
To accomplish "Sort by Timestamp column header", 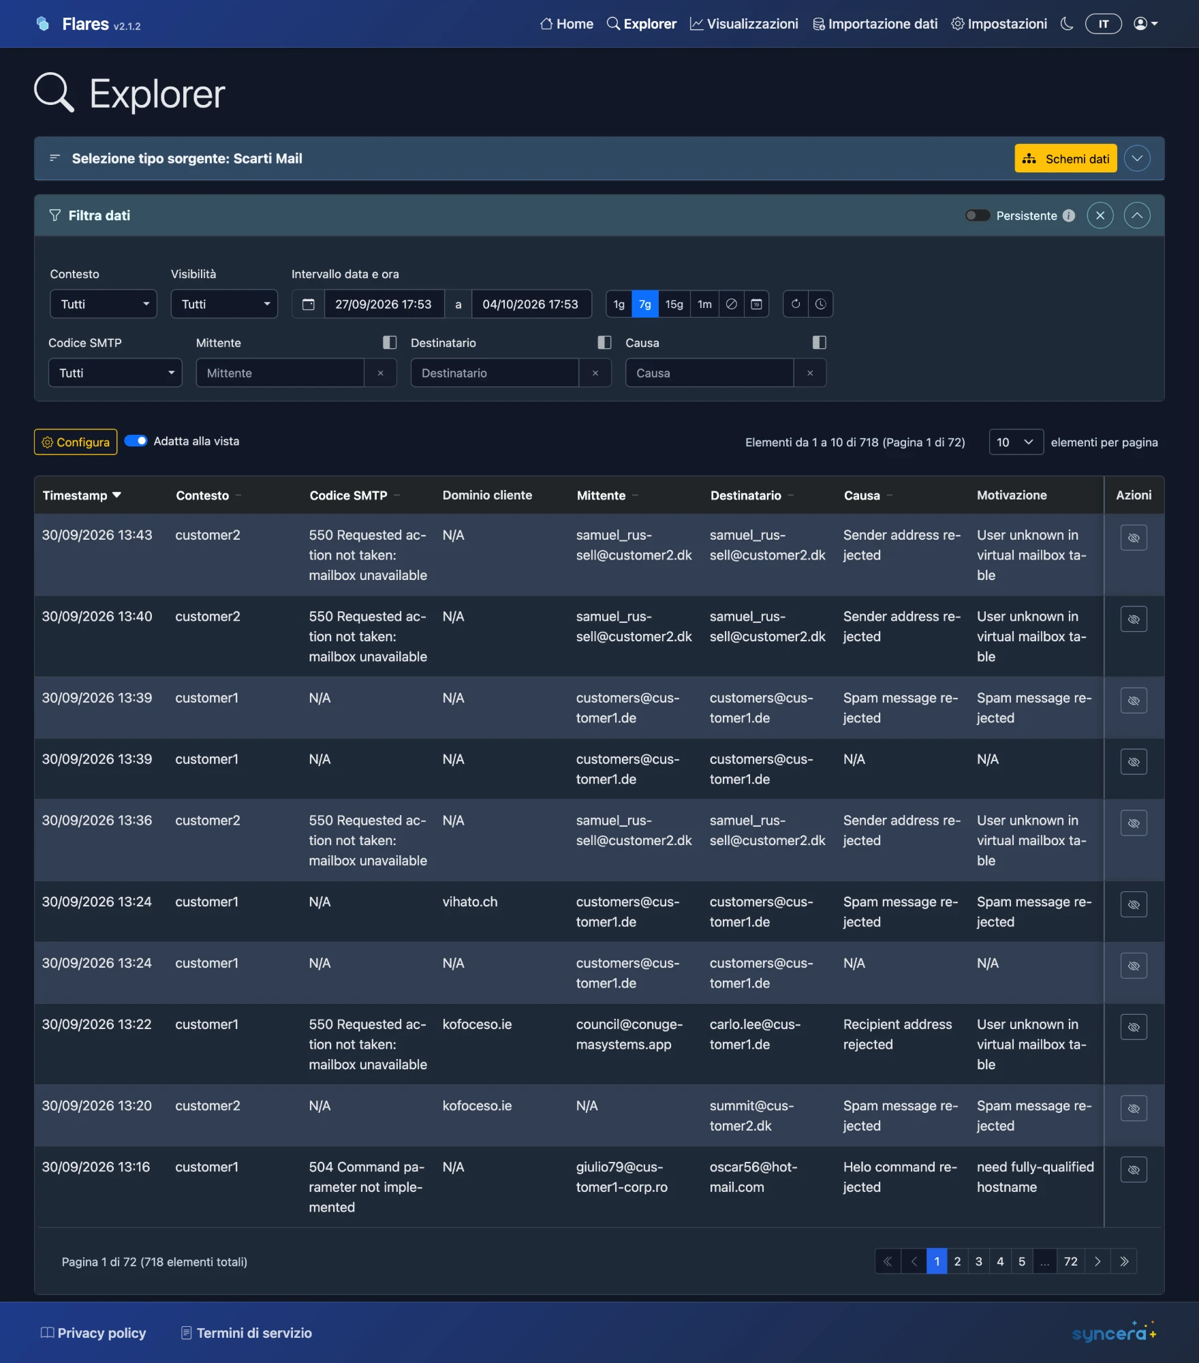I will pos(82,495).
